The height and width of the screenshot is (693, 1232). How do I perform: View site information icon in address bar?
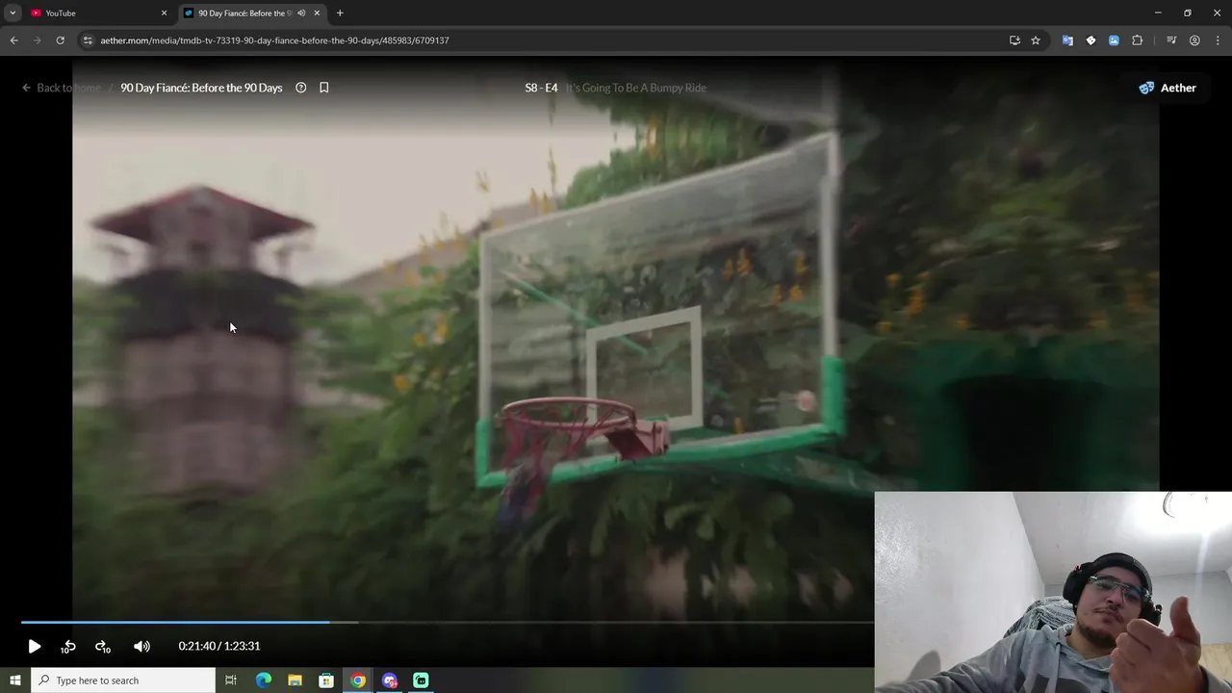click(88, 40)
